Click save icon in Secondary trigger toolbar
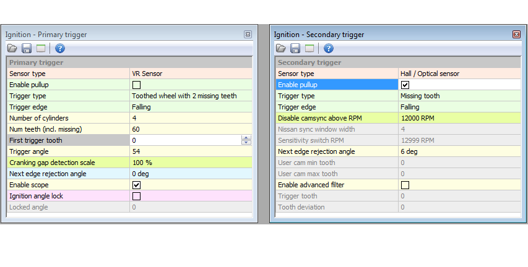This screenshot has width=528, height=267. [x=295, y=48]
